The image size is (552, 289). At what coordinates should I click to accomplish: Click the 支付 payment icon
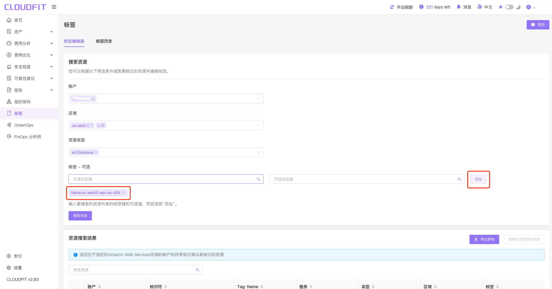pos(9,256)
